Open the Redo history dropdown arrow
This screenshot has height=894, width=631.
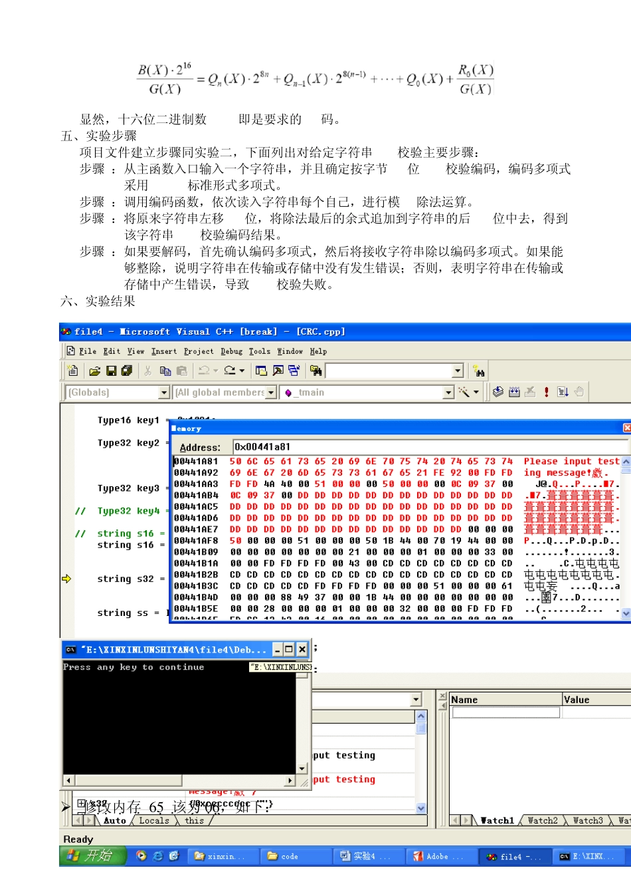pos(242,371)
